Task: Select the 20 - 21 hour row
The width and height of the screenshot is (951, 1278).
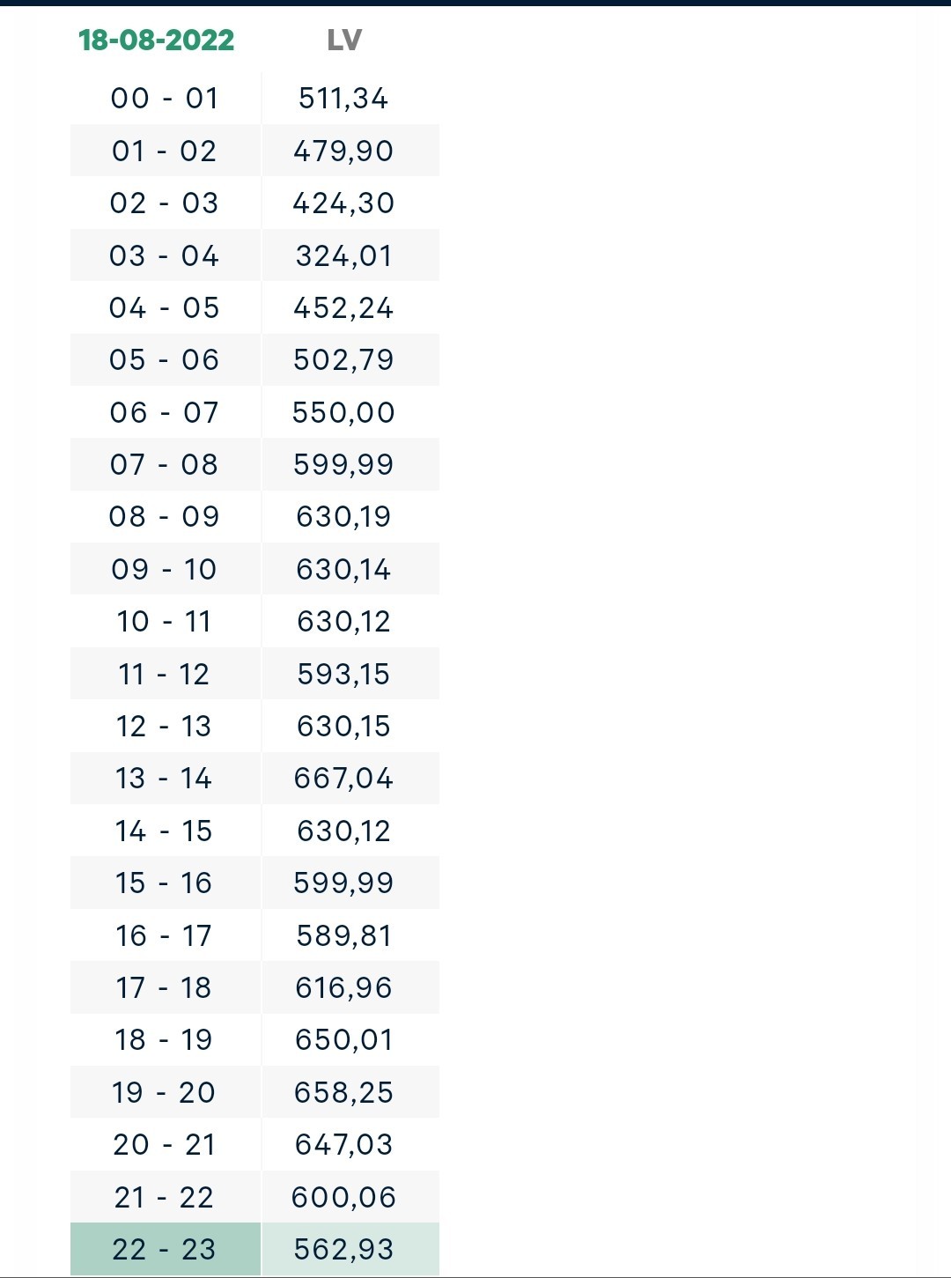Action: tap(254, 1144)
